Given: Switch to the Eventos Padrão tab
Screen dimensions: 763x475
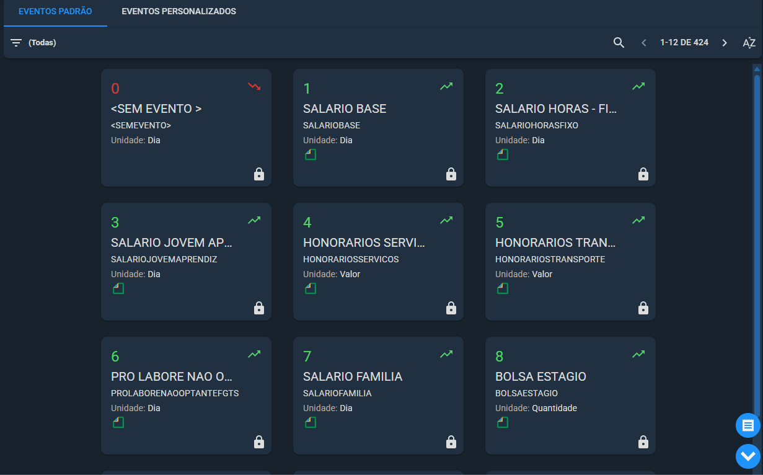Looking at the screenshot, I should tap(55, 12).
